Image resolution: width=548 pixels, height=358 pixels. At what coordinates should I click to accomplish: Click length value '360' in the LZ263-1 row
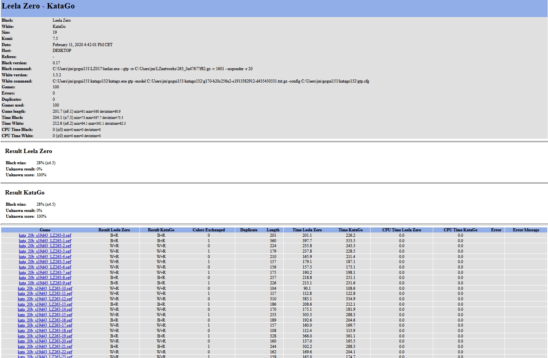(273, 241)
